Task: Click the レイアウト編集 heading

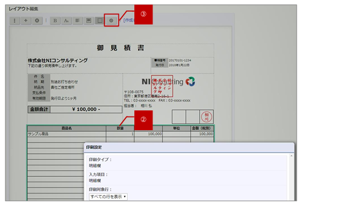Action: 24,9
